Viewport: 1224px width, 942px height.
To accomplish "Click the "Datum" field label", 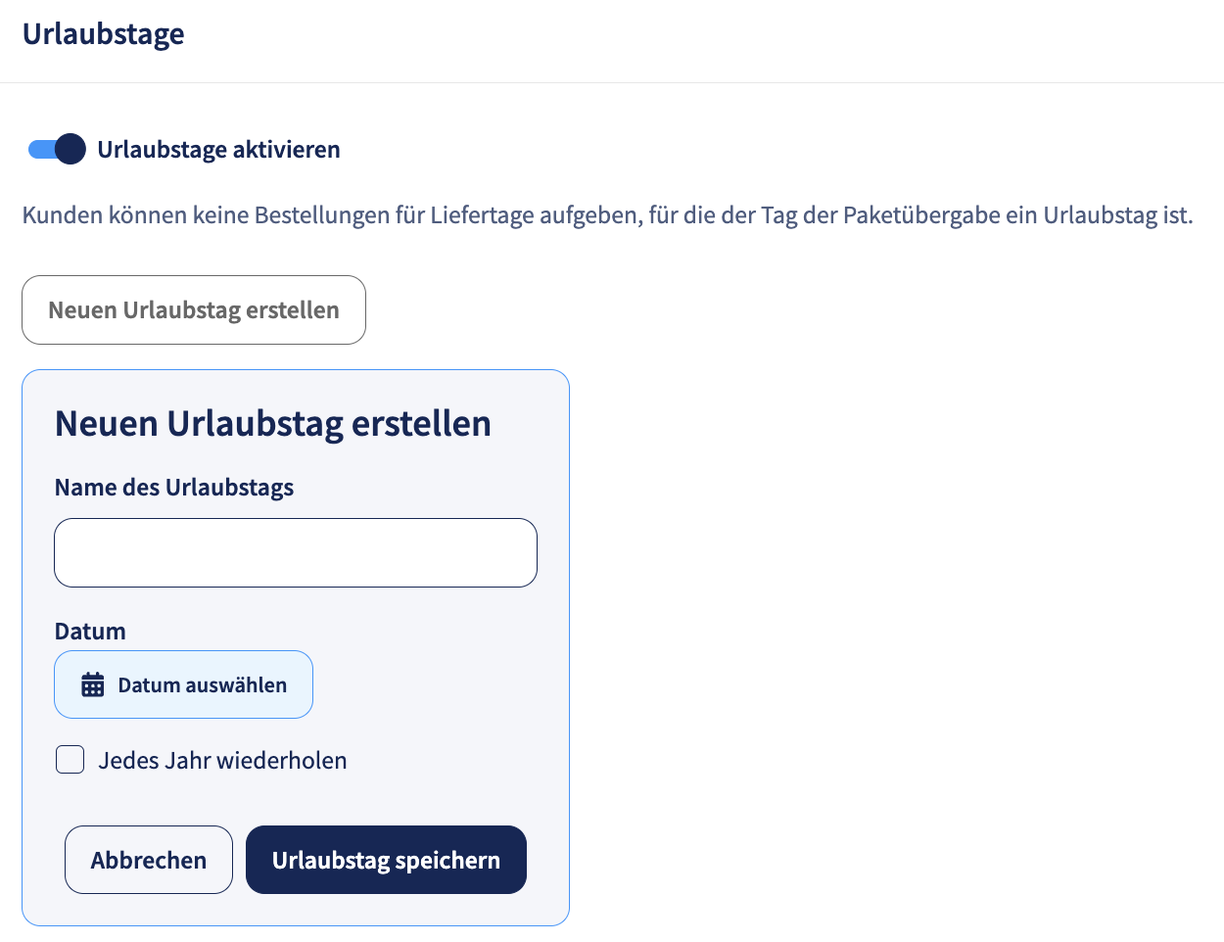I will (x=90, y=632).
